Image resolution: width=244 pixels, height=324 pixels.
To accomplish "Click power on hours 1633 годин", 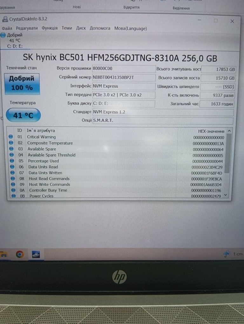I will [217, 104].
